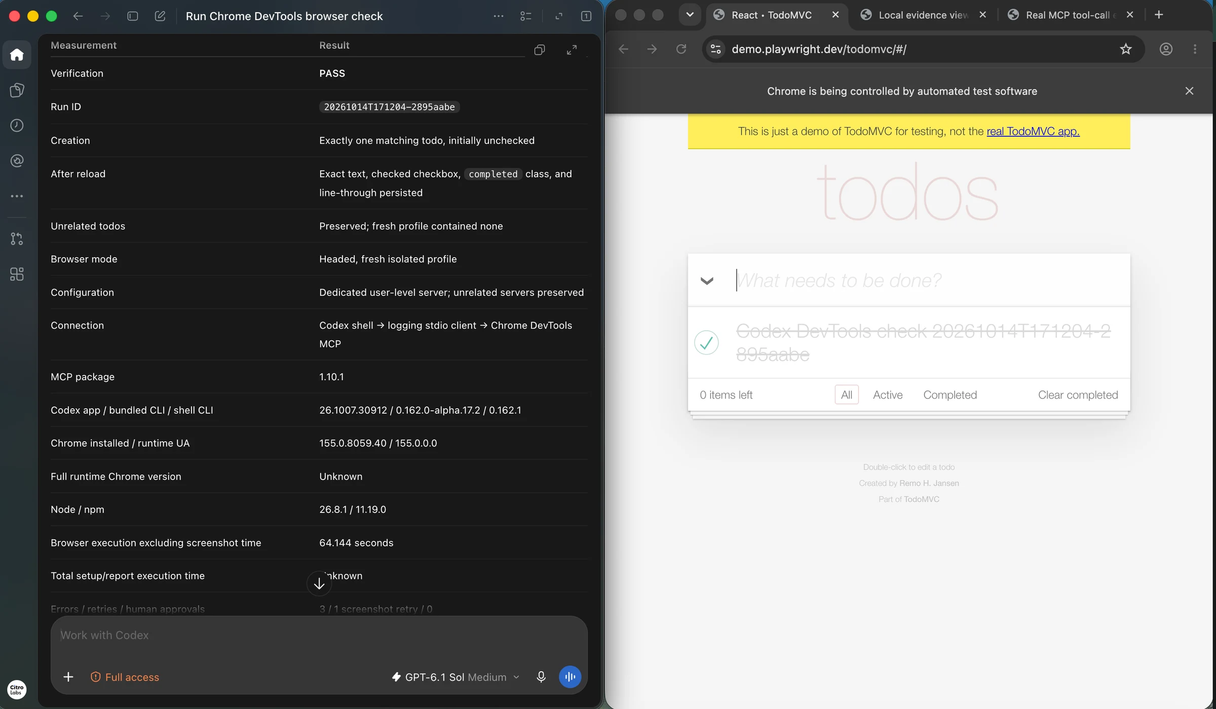The height and width of the screenshot is (709, 1216).
Task: Follow the real TodoMVC app link
Action: 1033,131
